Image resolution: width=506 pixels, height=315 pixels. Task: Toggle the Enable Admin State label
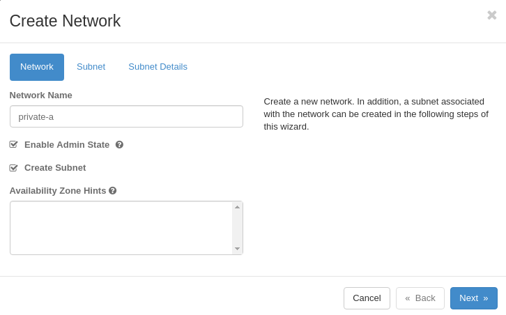[67, 145]
